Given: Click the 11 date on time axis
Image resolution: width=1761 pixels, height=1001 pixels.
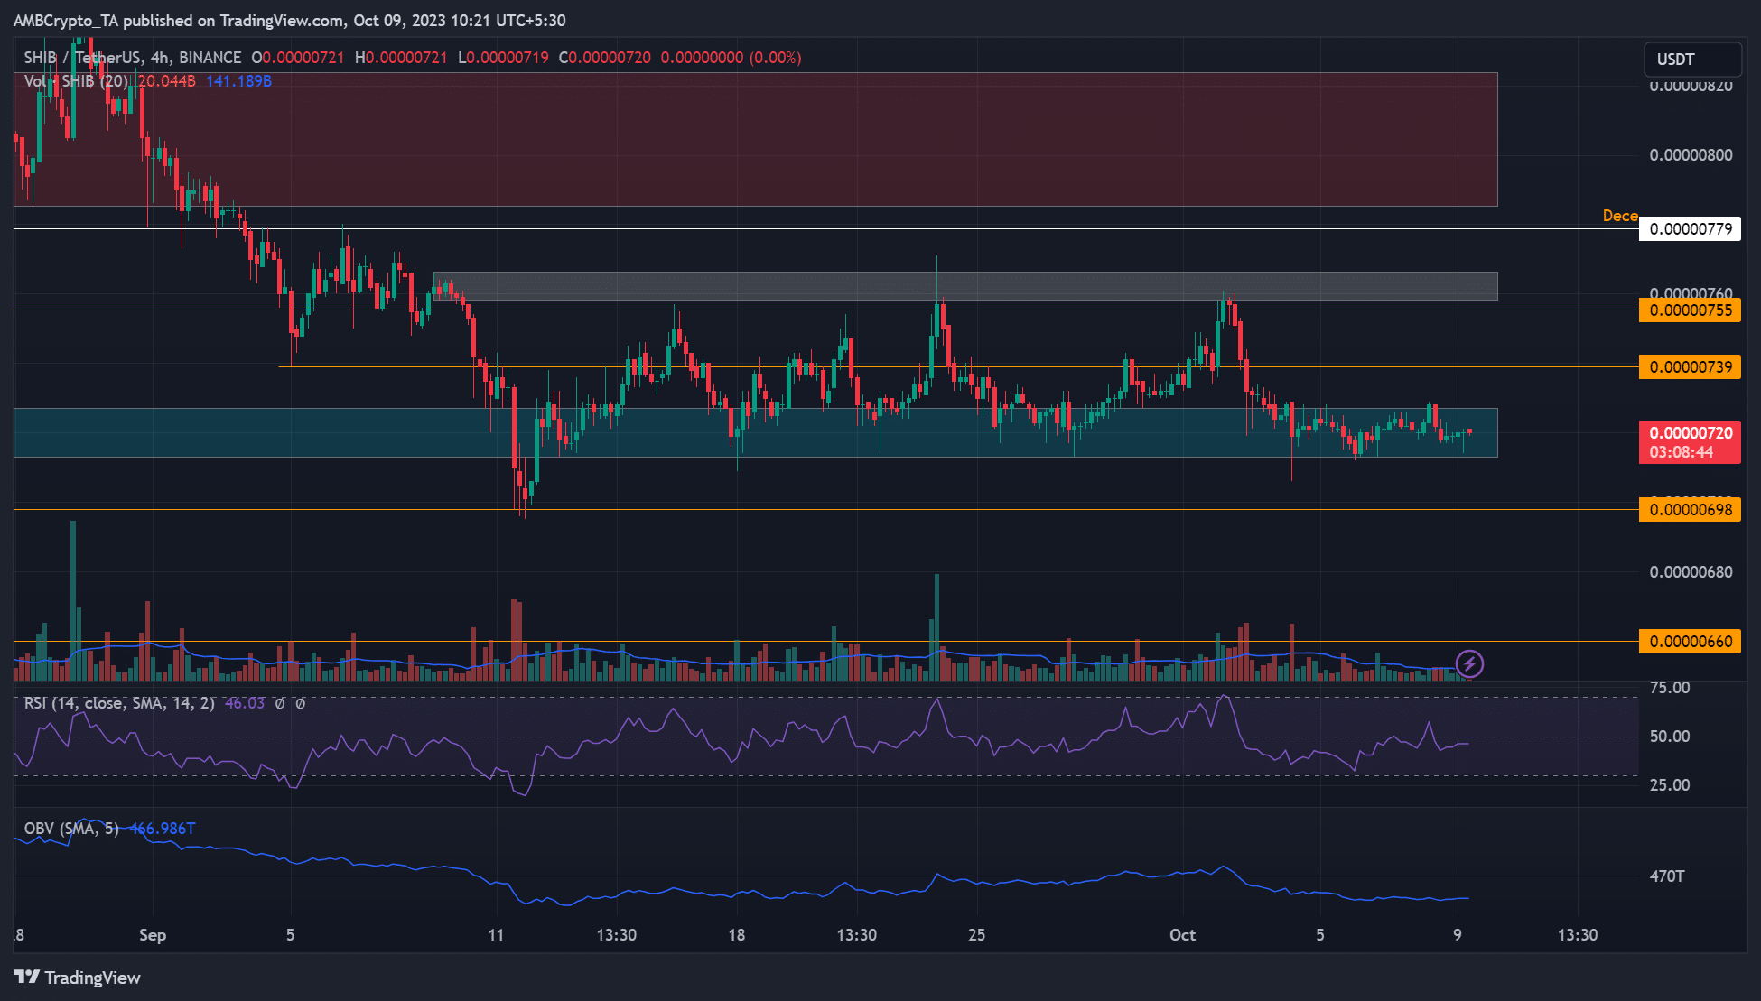Looking at the screenshot, I should [x=496, y=935].
